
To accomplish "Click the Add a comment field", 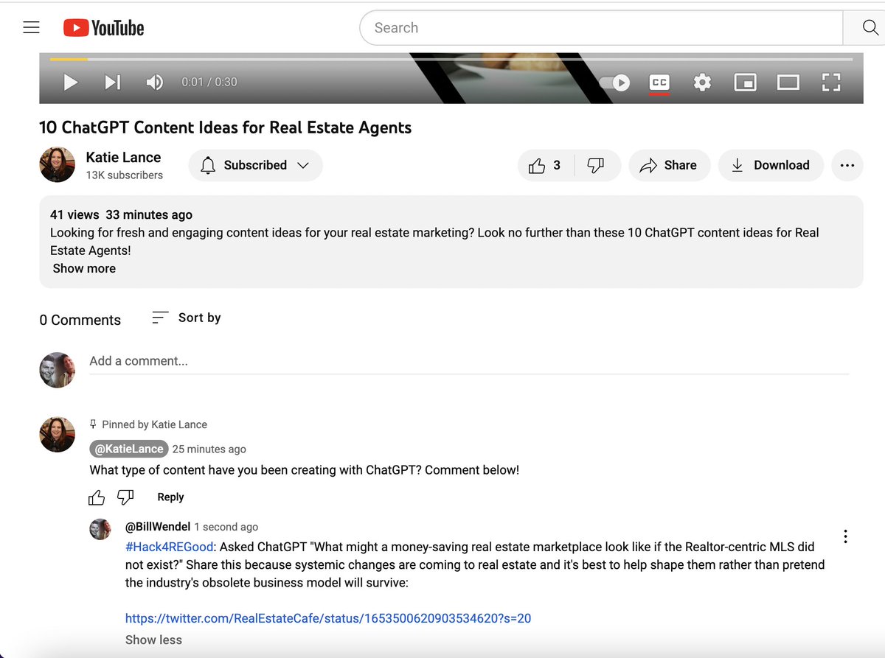I will point(469,361).
